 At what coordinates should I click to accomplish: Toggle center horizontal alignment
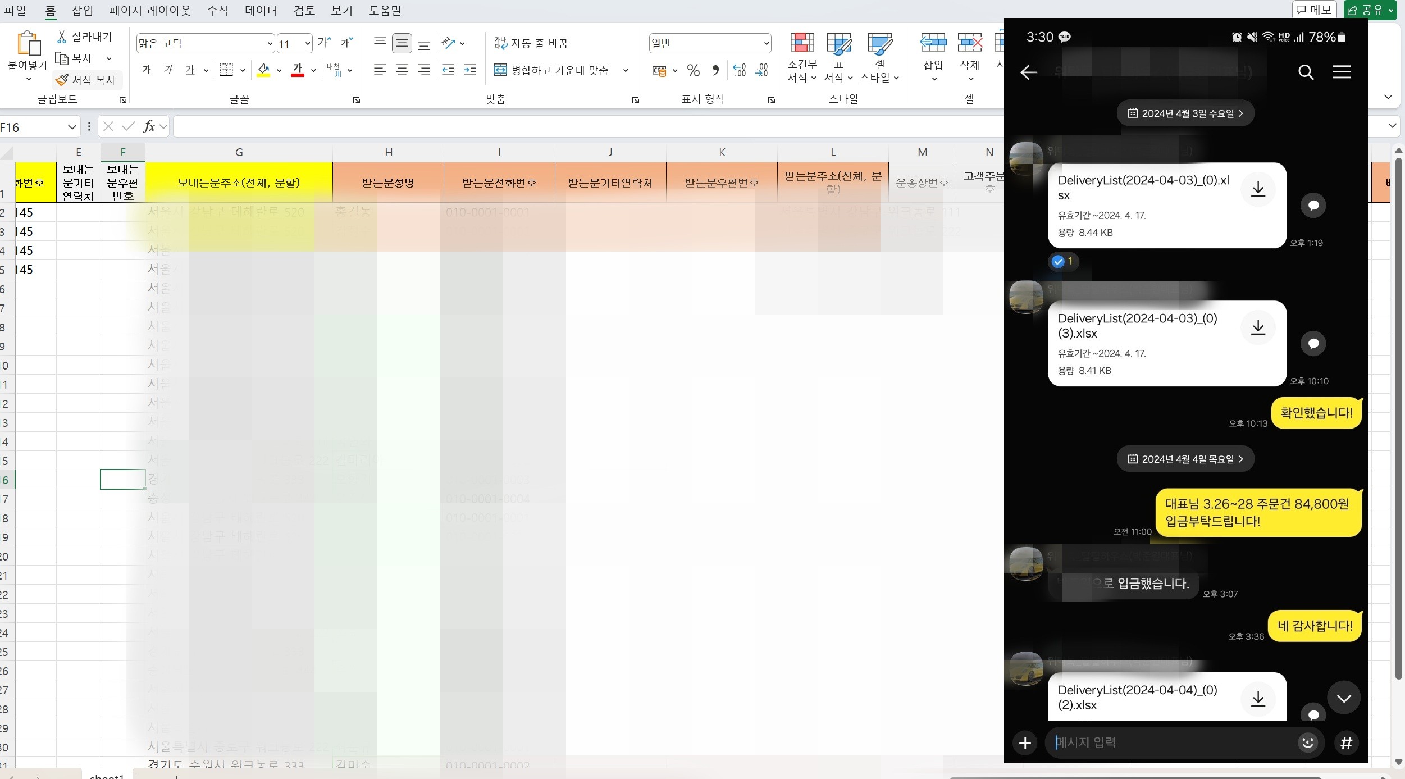tap(402, 70)
